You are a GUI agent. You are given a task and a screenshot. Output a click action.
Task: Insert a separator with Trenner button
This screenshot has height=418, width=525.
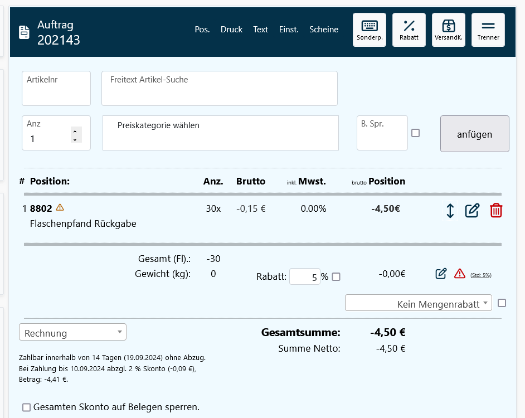(x=488, y=30)
